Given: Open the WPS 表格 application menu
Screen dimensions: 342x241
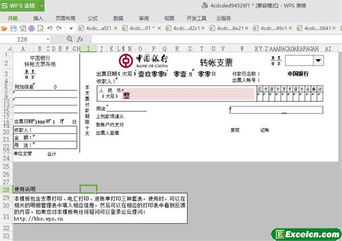Looking at the screenshot, I should [18, 6].
